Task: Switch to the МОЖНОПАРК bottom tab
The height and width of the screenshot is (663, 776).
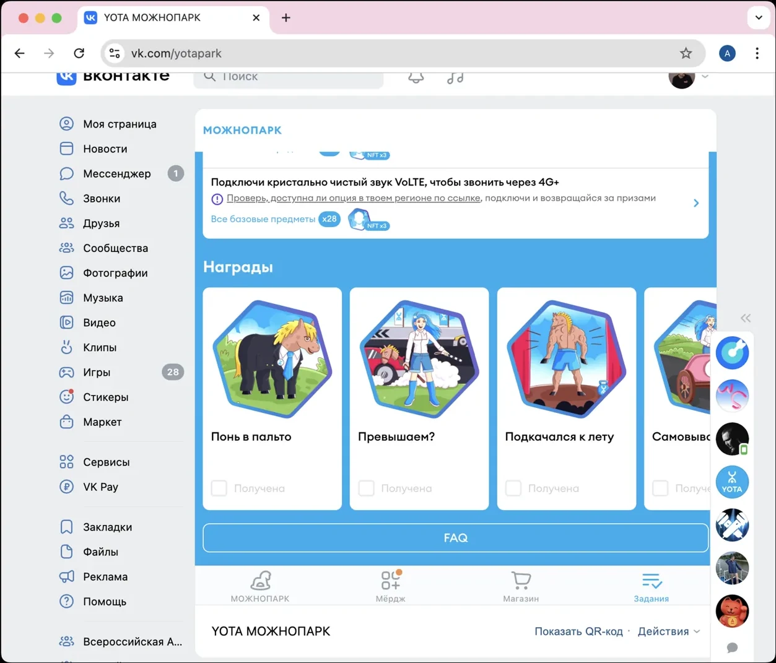Action: (260, 586)
